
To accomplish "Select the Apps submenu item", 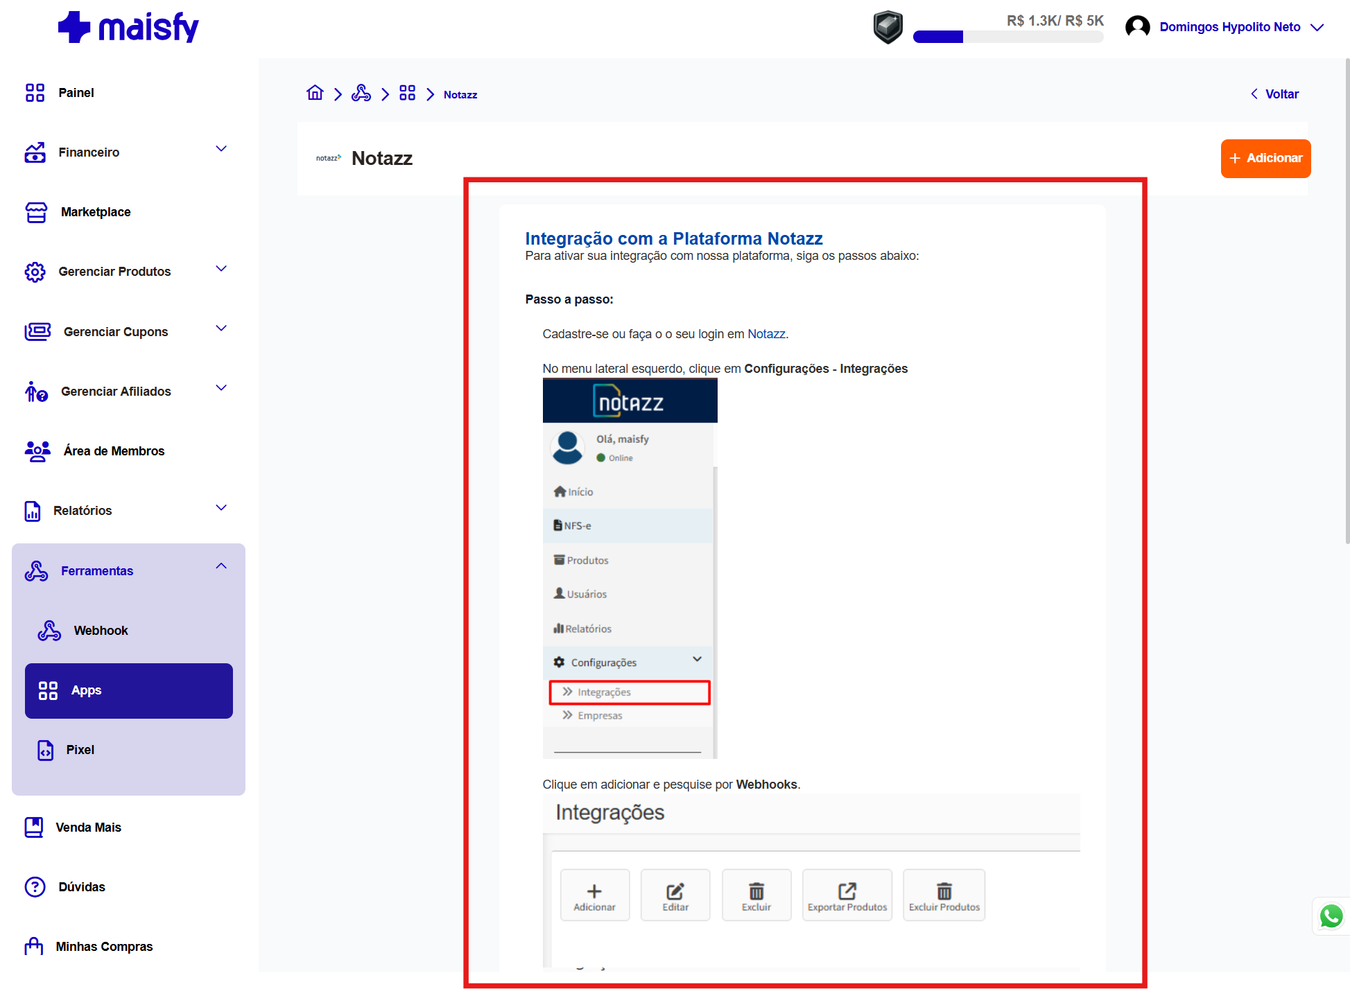I will (x=128, y=690).
